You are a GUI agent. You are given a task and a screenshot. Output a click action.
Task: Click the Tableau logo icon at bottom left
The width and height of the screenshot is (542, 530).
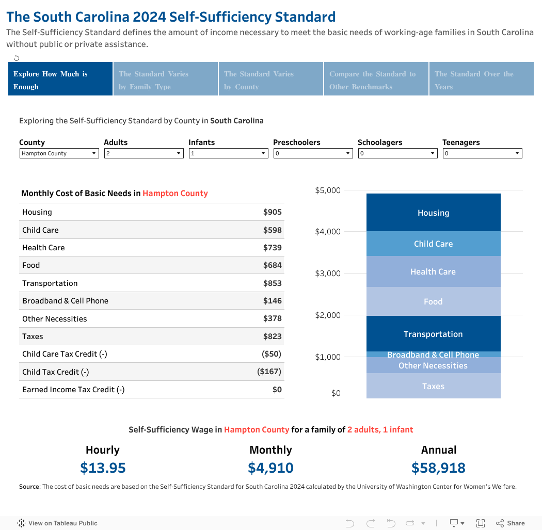21,523
